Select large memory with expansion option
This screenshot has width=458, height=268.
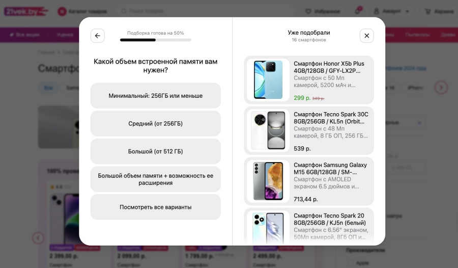coord(155,179)
